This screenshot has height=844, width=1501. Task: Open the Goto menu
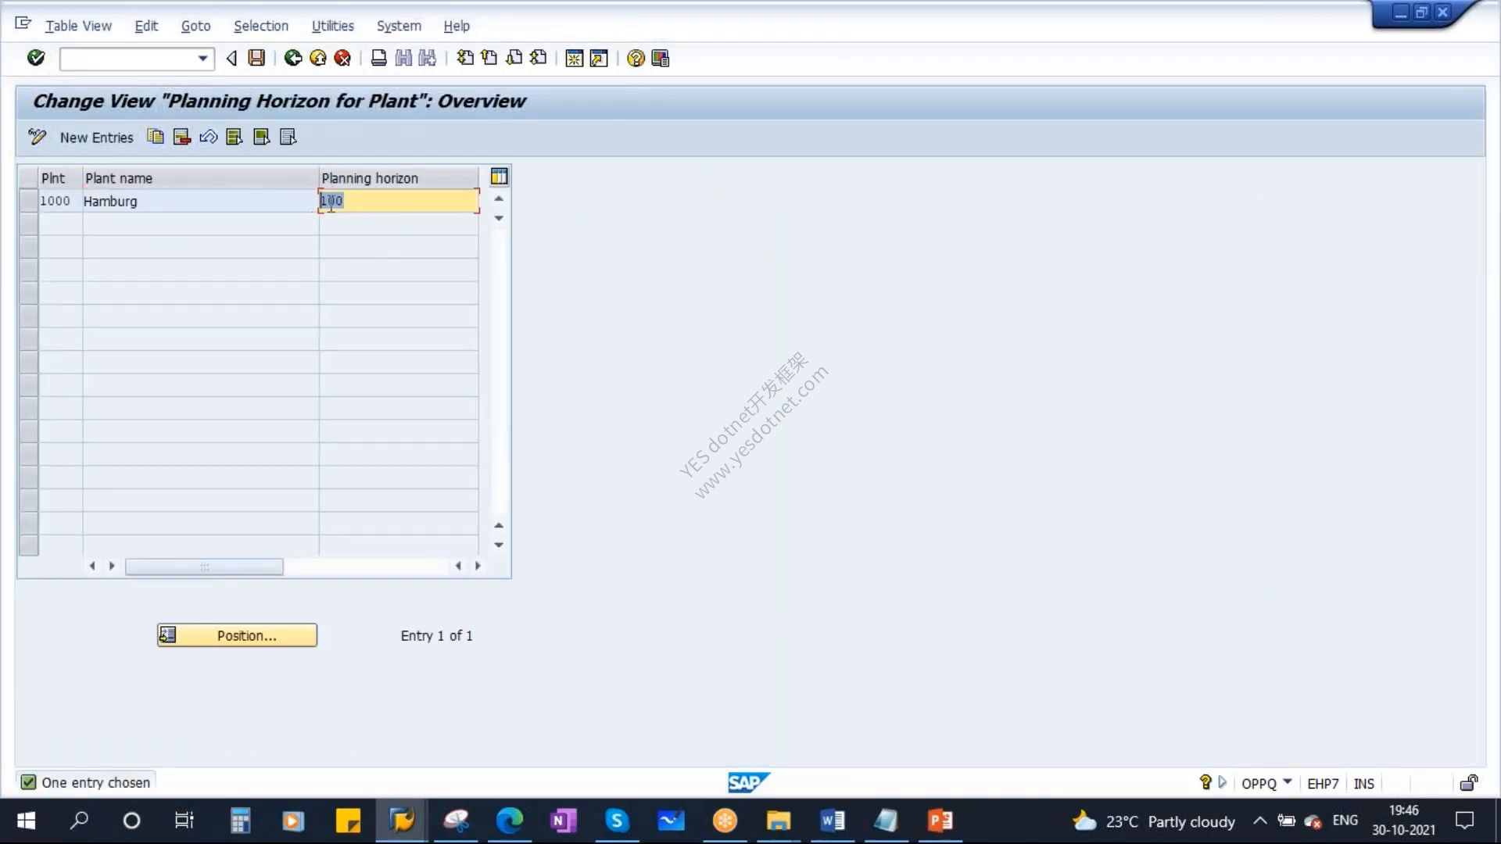[195, 26]
